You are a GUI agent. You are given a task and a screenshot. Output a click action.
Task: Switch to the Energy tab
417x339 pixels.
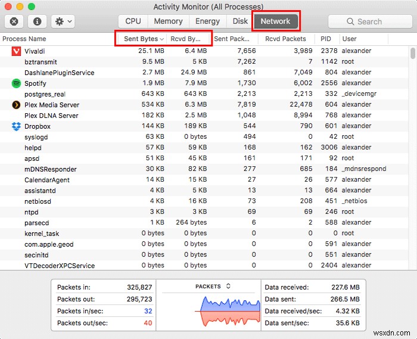(x=208, y=21)
